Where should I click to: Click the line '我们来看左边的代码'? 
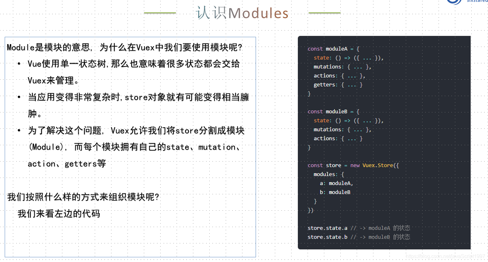(59, 214)
